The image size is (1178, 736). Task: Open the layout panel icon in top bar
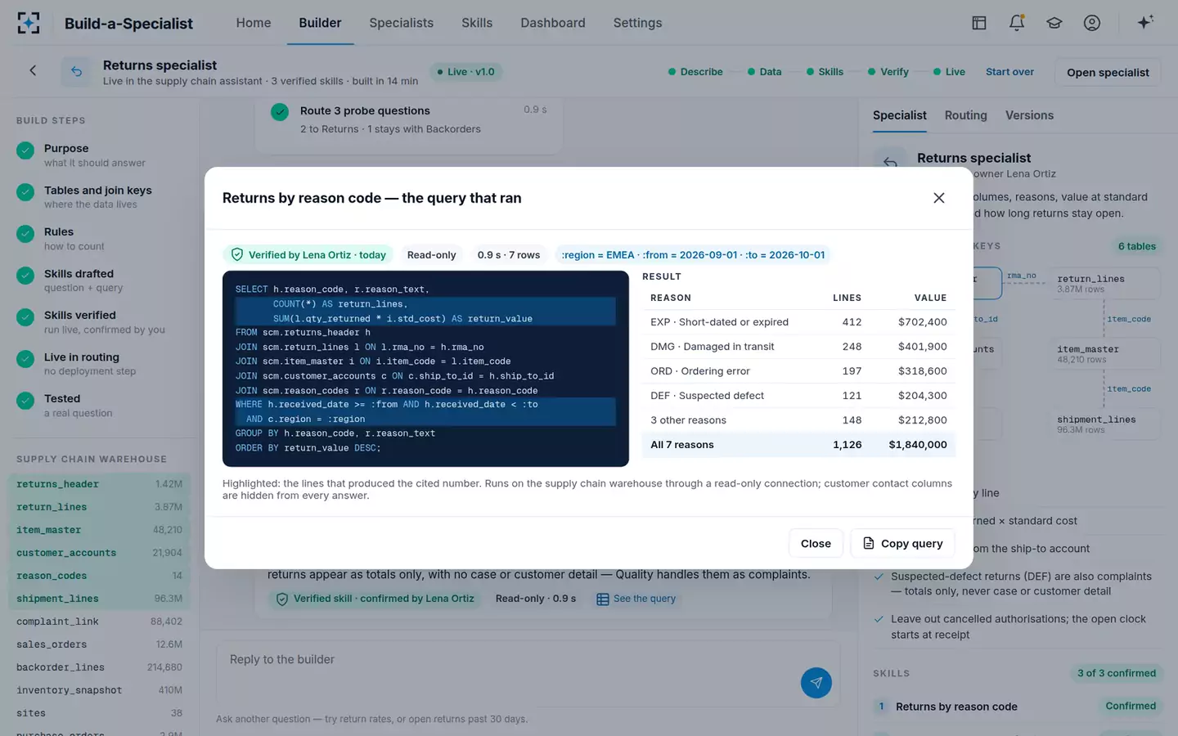pos(979,23)
